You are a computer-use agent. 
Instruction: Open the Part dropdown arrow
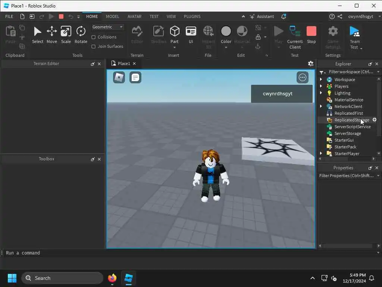pos(175,47)
